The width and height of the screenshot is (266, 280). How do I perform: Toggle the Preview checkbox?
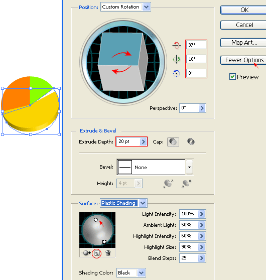(x=232, y=77)
